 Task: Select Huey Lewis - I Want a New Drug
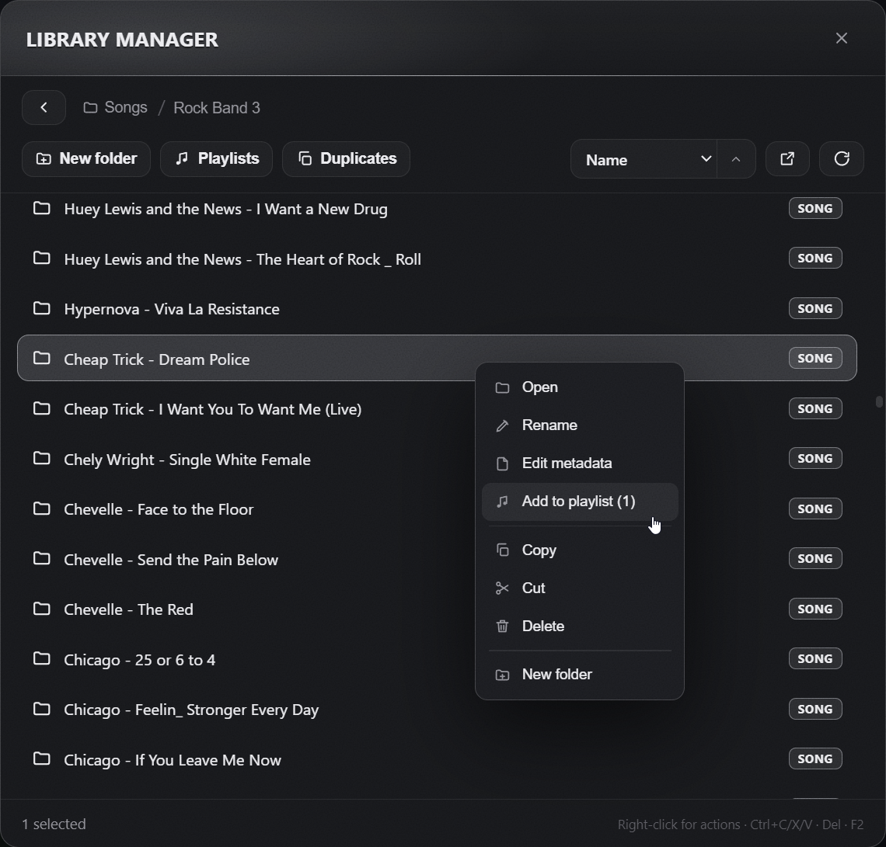coord(226,210)
